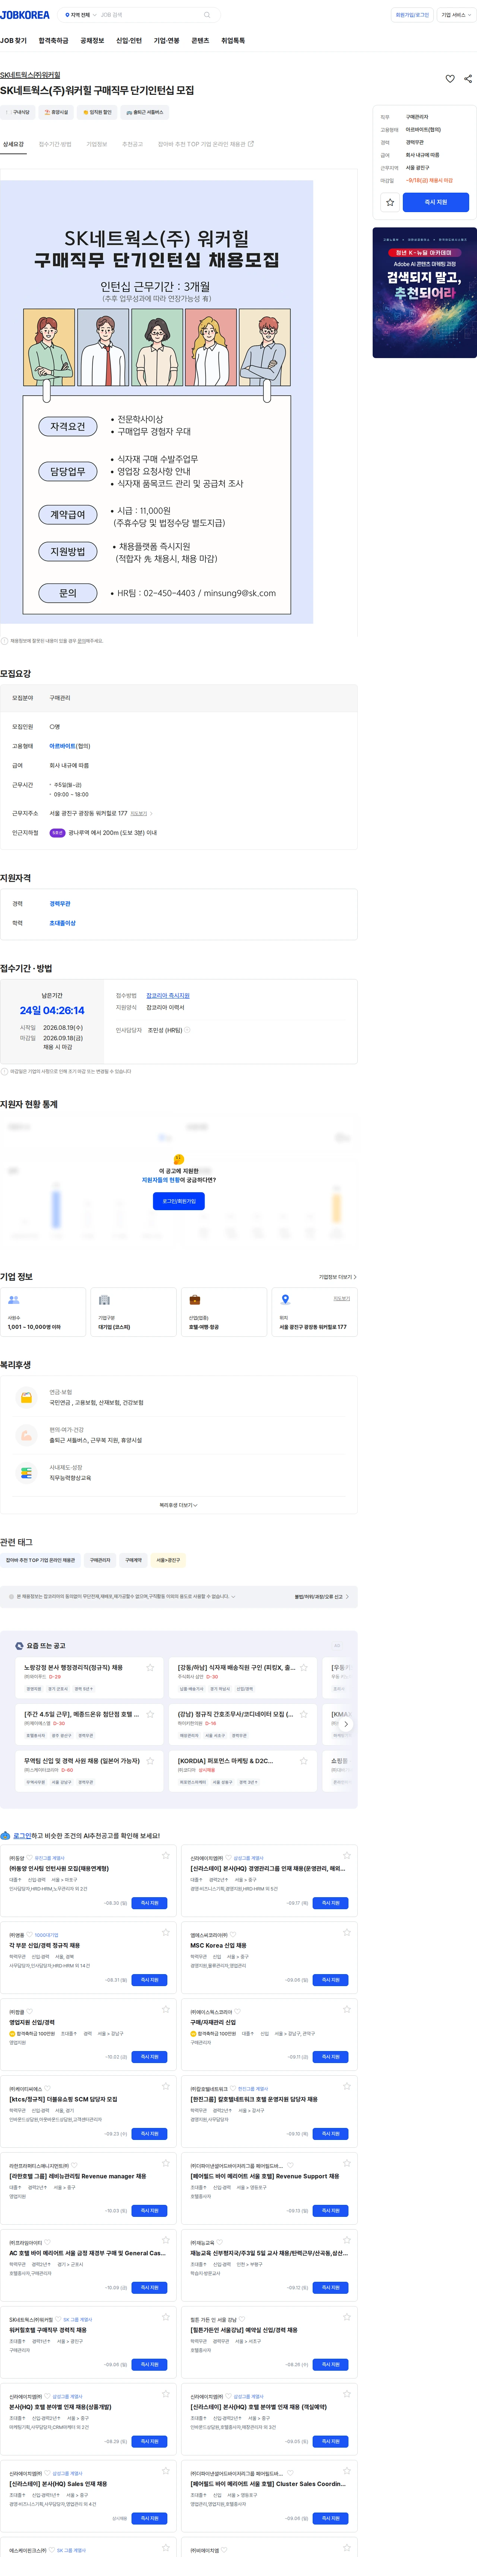Click 로그인/회원가입 button in 지원자 현황 통계
This screenshot has height=2557, width=477.
click(179, 1201)
